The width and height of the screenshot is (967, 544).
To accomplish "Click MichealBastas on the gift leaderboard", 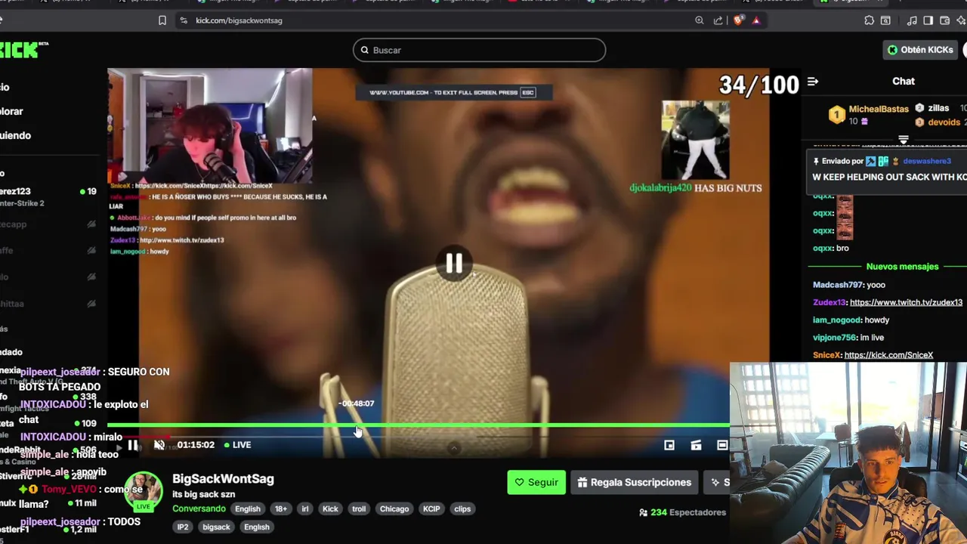I will pos(879,109).
